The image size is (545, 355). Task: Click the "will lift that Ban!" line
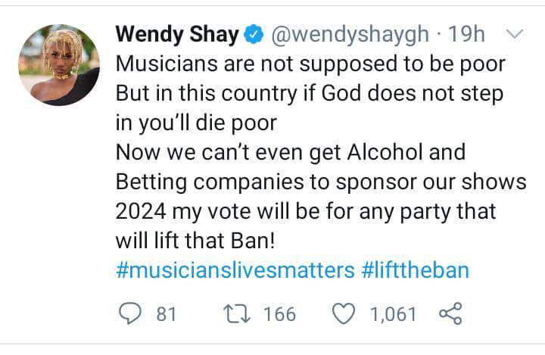coord(204,241)
